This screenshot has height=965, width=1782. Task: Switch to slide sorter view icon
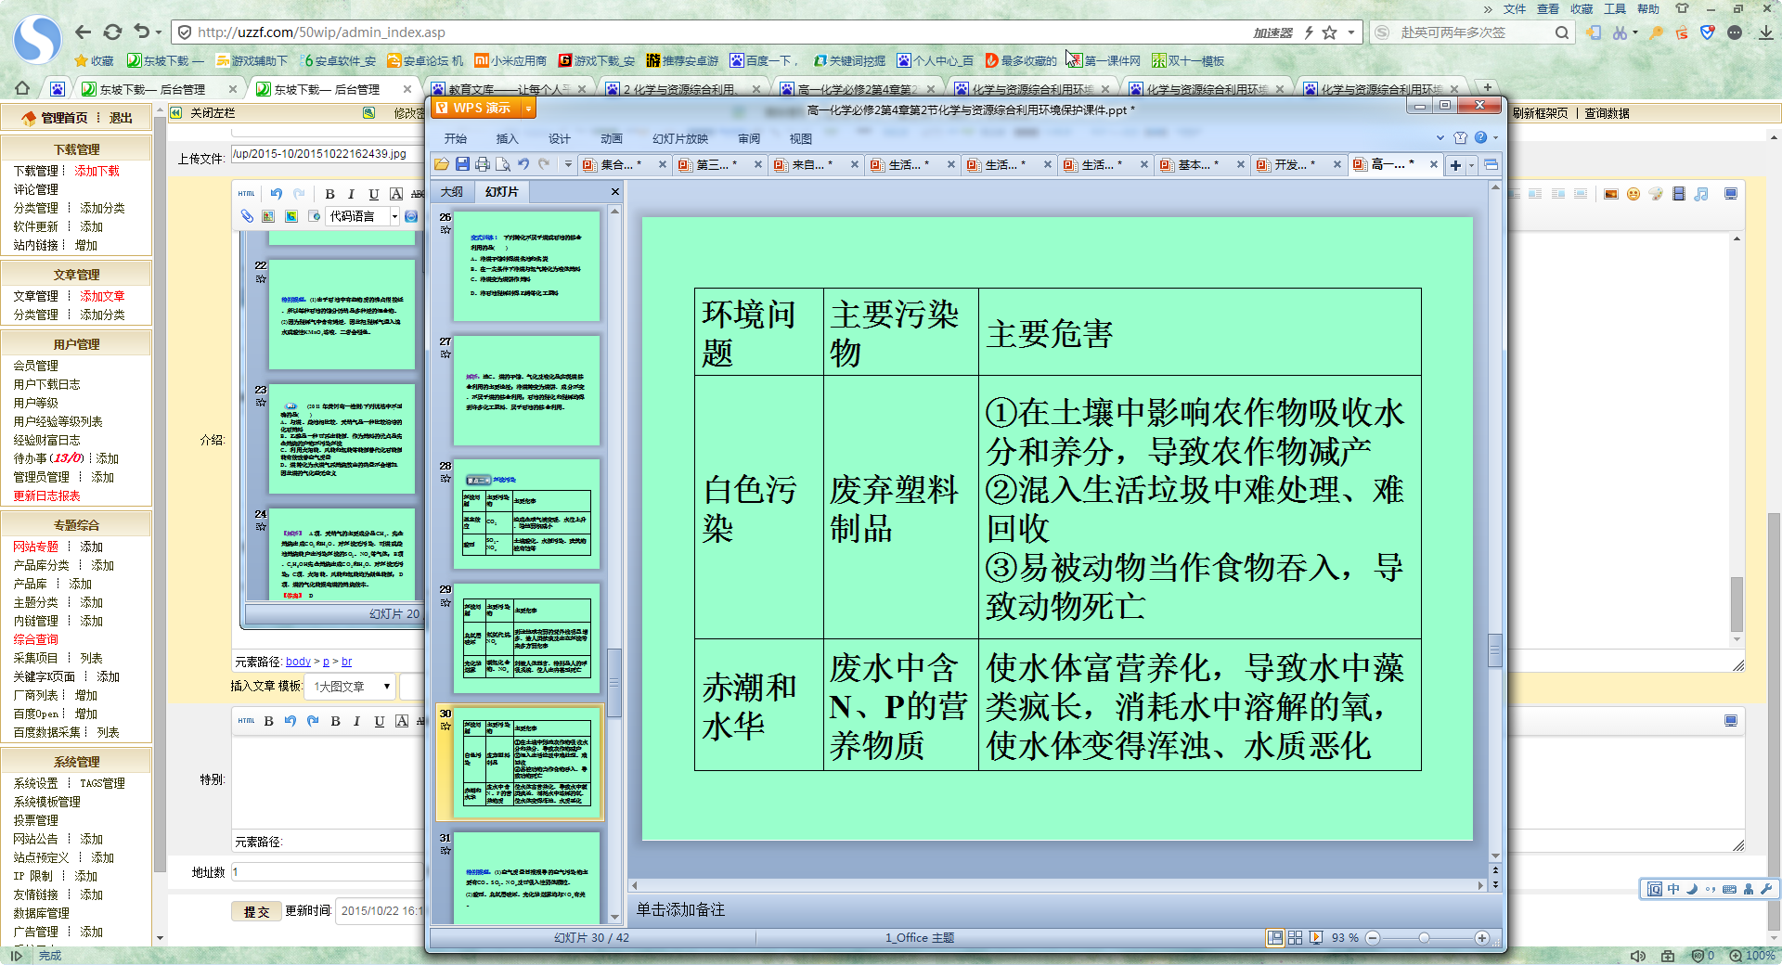tap(1296, 937)
